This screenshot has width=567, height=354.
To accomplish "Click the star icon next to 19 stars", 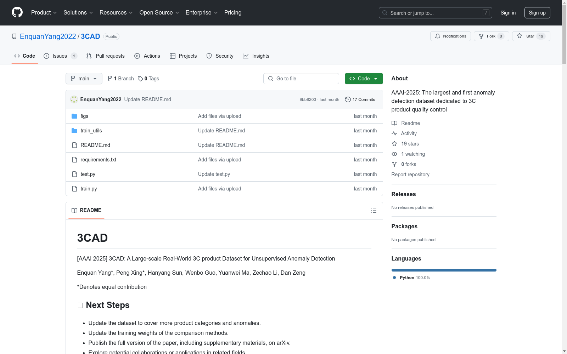I will tap(394, 144).
